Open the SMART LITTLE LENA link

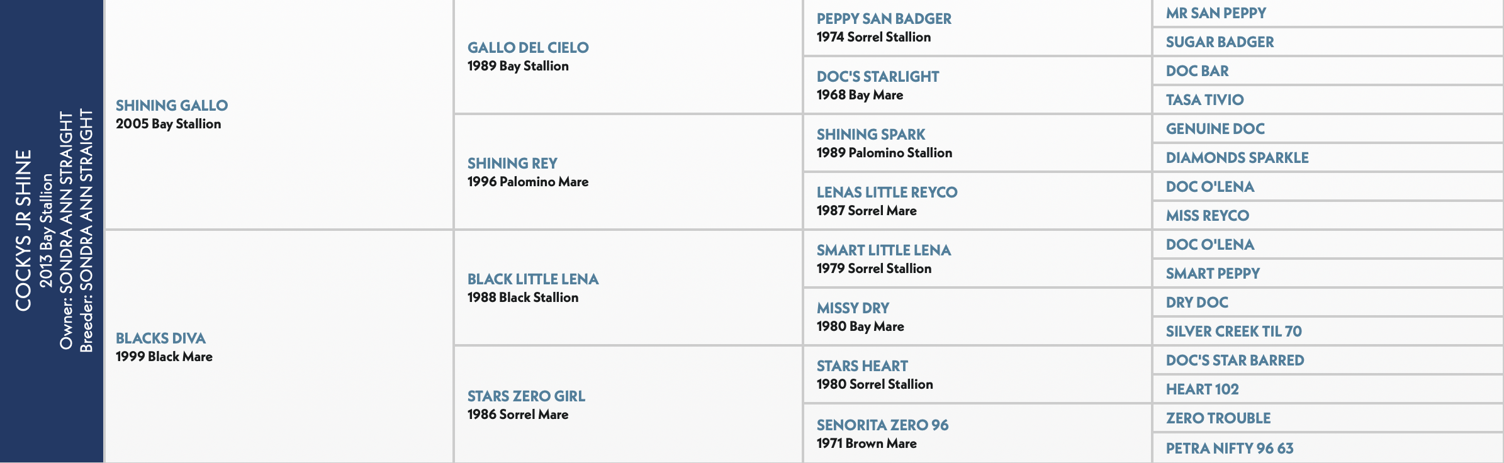click(x=884, y=250)
